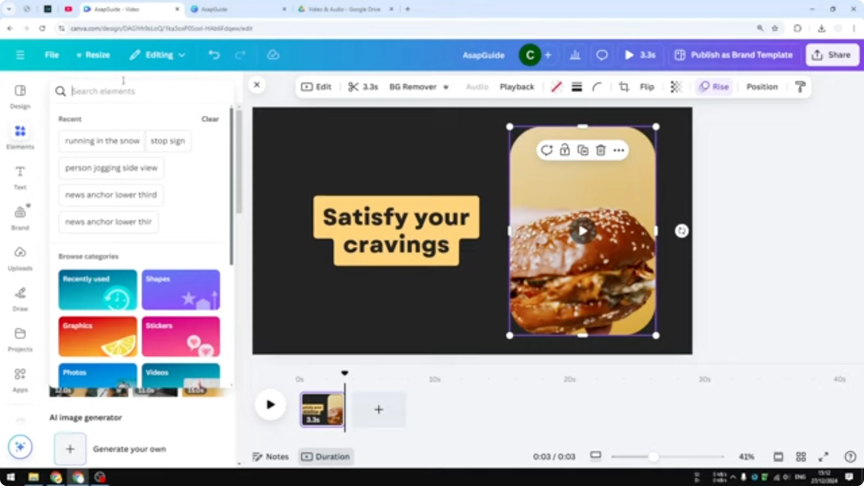This screenshot has height=486, width=864.
Task: Click the delete trash icon on the video
Action: click(x=600, y=150)
